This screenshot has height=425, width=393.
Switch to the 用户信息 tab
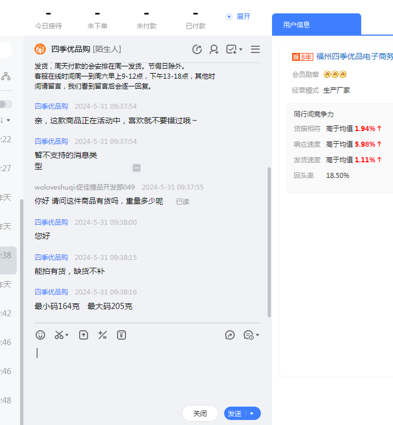click(x=297, y=25)
